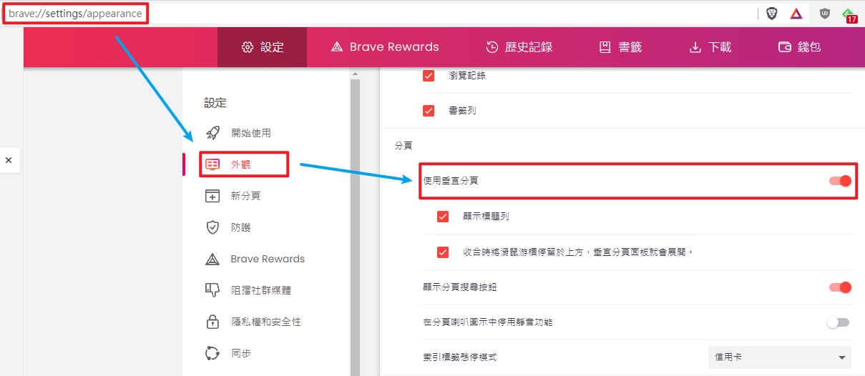This screenshot has height=376, width=865.
Task: Click the wallet icon beside 錢包
Action: (785, 47)
